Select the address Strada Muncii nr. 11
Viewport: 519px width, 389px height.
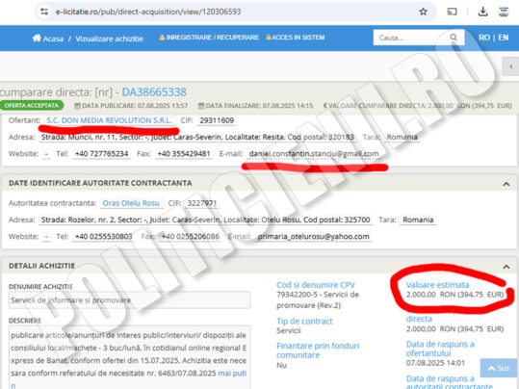[197, 137]
